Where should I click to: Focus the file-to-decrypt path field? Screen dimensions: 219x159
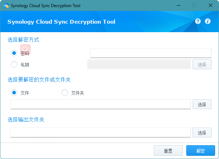coord(100,104)
